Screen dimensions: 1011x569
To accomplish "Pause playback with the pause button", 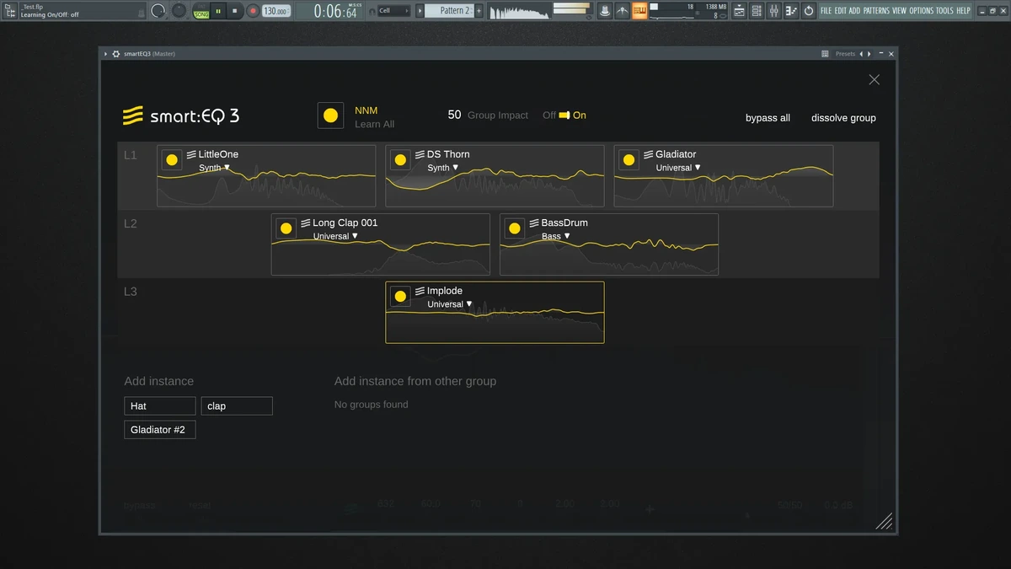I will point(218,11).
